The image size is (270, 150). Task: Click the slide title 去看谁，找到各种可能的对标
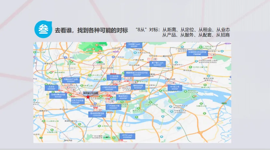[91, 30]
